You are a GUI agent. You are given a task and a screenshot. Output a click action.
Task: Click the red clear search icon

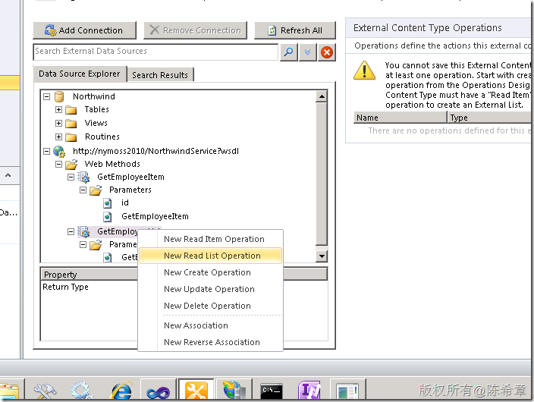click(x=327, y=52)
